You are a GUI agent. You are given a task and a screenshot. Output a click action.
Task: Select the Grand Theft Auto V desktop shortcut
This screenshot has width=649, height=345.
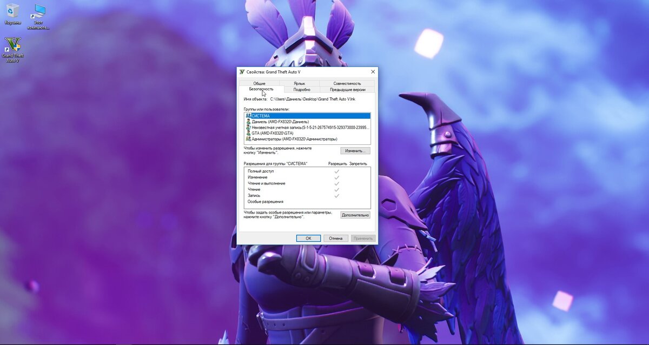[x=12, y=50]
